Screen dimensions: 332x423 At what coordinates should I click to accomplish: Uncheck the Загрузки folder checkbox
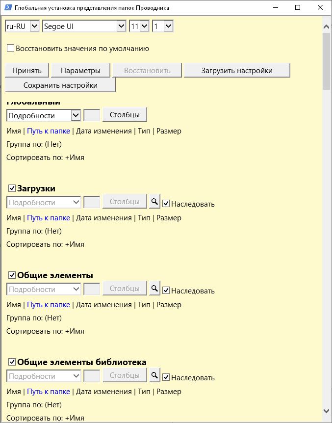(12, 188)
